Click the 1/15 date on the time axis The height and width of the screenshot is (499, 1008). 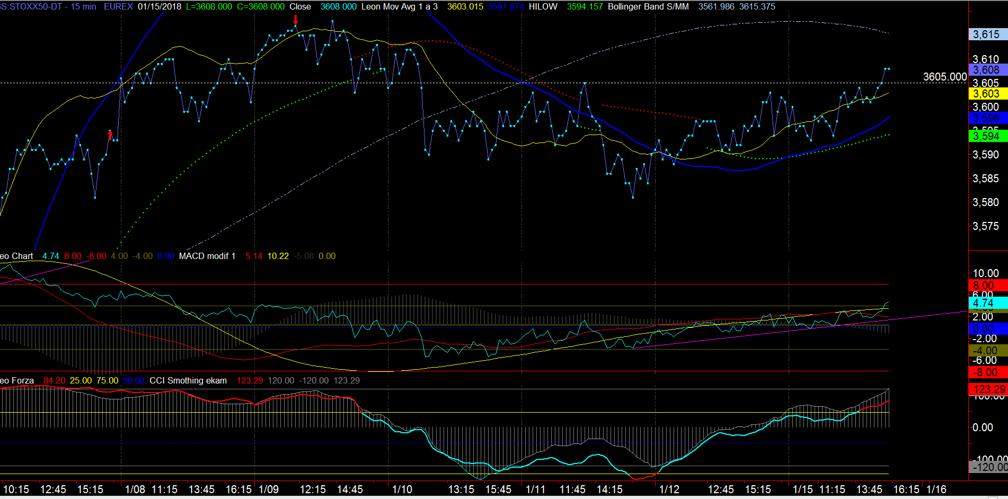tap(803, 489)
